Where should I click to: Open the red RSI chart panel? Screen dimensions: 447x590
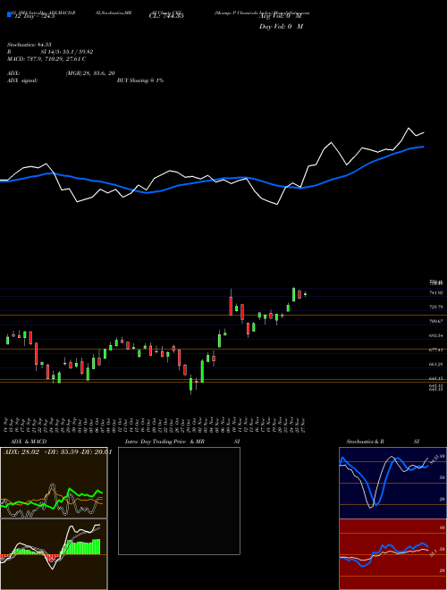click(392, 554)
